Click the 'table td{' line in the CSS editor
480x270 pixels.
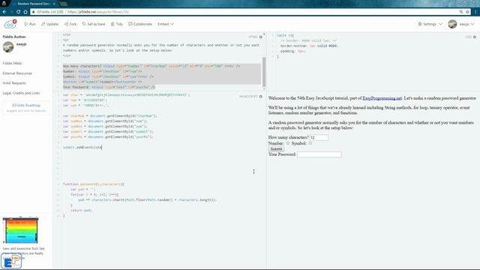pos(285,35)
